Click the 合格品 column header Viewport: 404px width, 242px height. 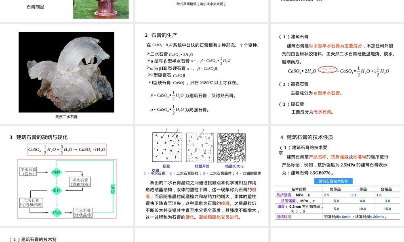386,189
